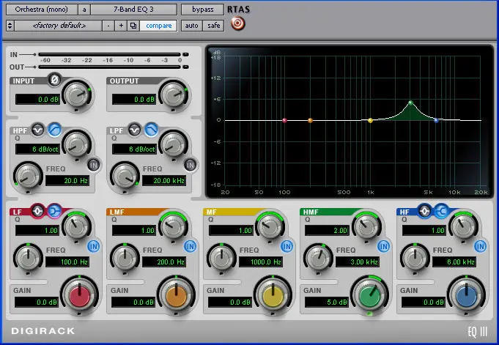Click the HF 6.00 kHz frequency field
The width and height of the screenshot is (499, 345).
click(x=454, y=262)
